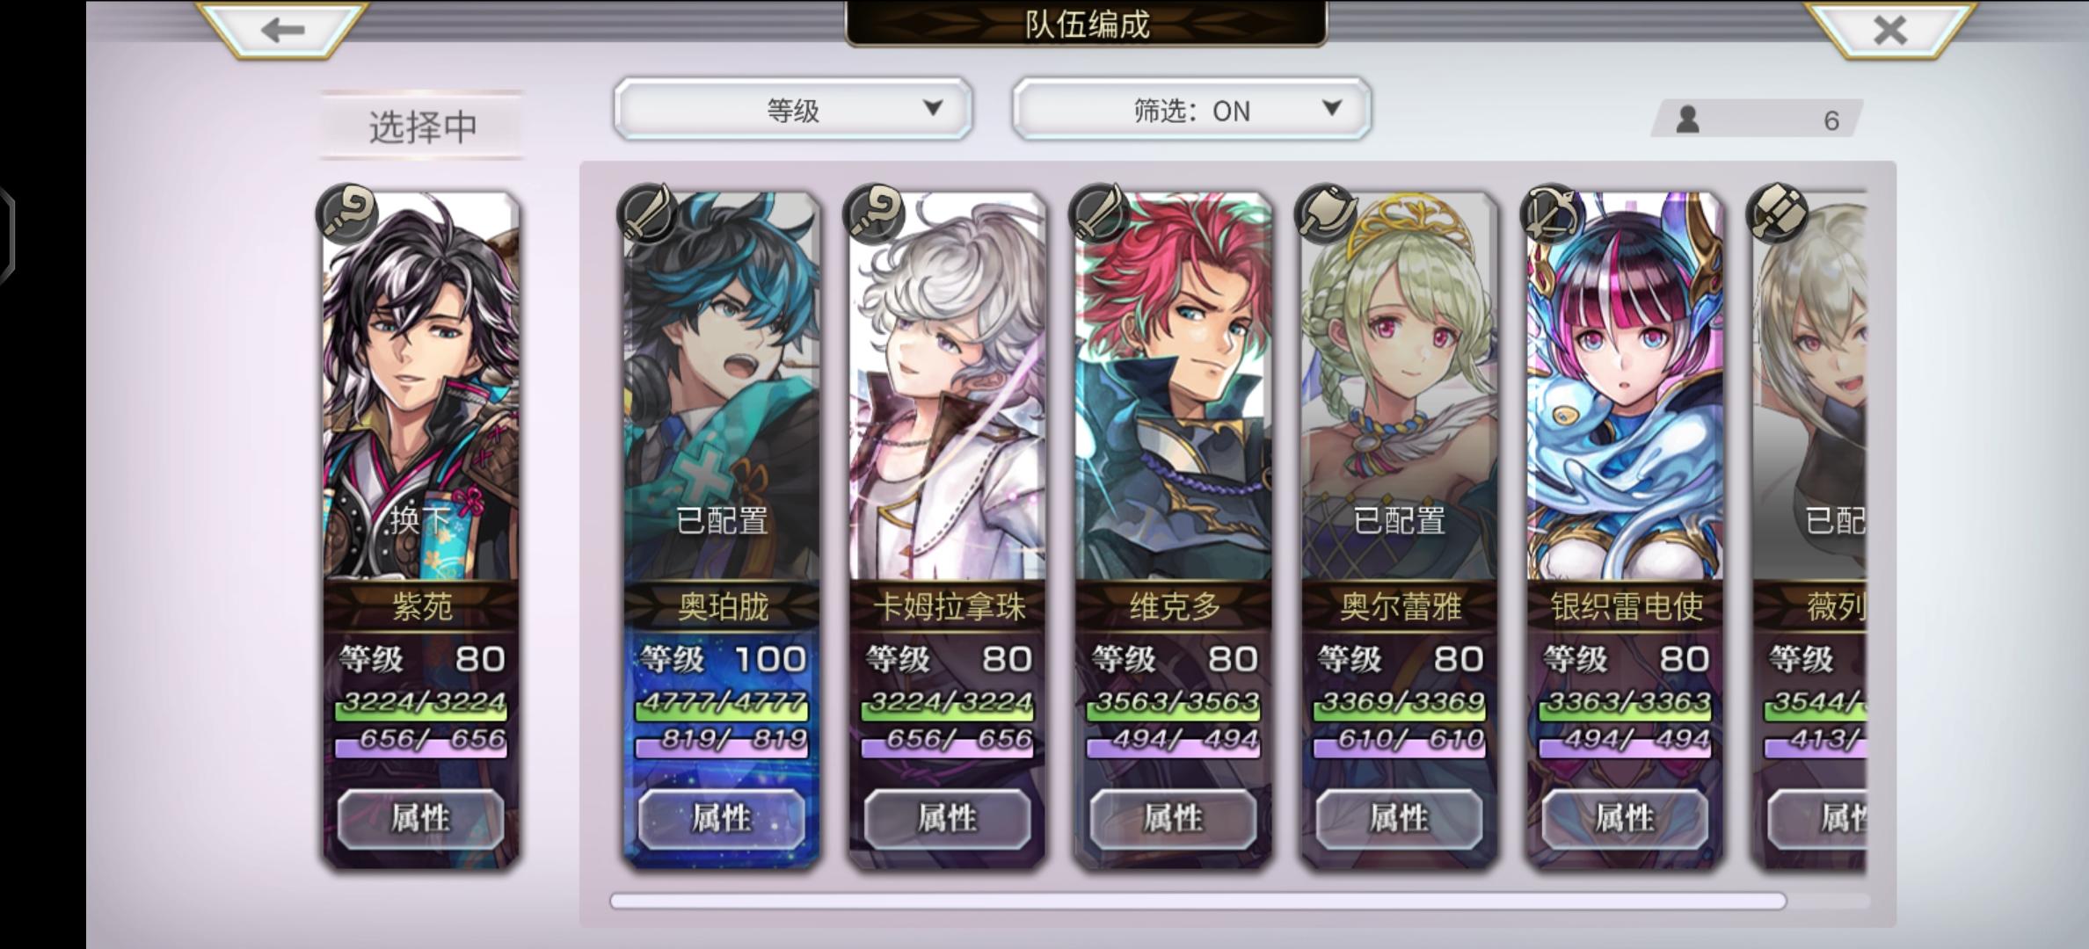The width and height of the screenshot is (2089, 949).
Task: Expand the 筛选: ON filter dropdown
Action: tap(1191, 109)
